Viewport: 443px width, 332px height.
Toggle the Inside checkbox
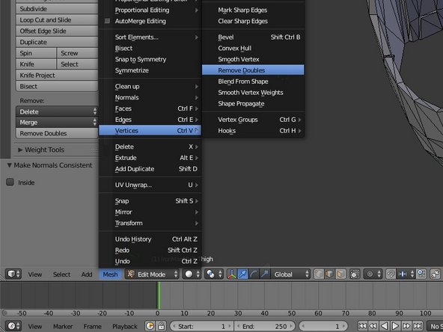[x=10, y=182]
